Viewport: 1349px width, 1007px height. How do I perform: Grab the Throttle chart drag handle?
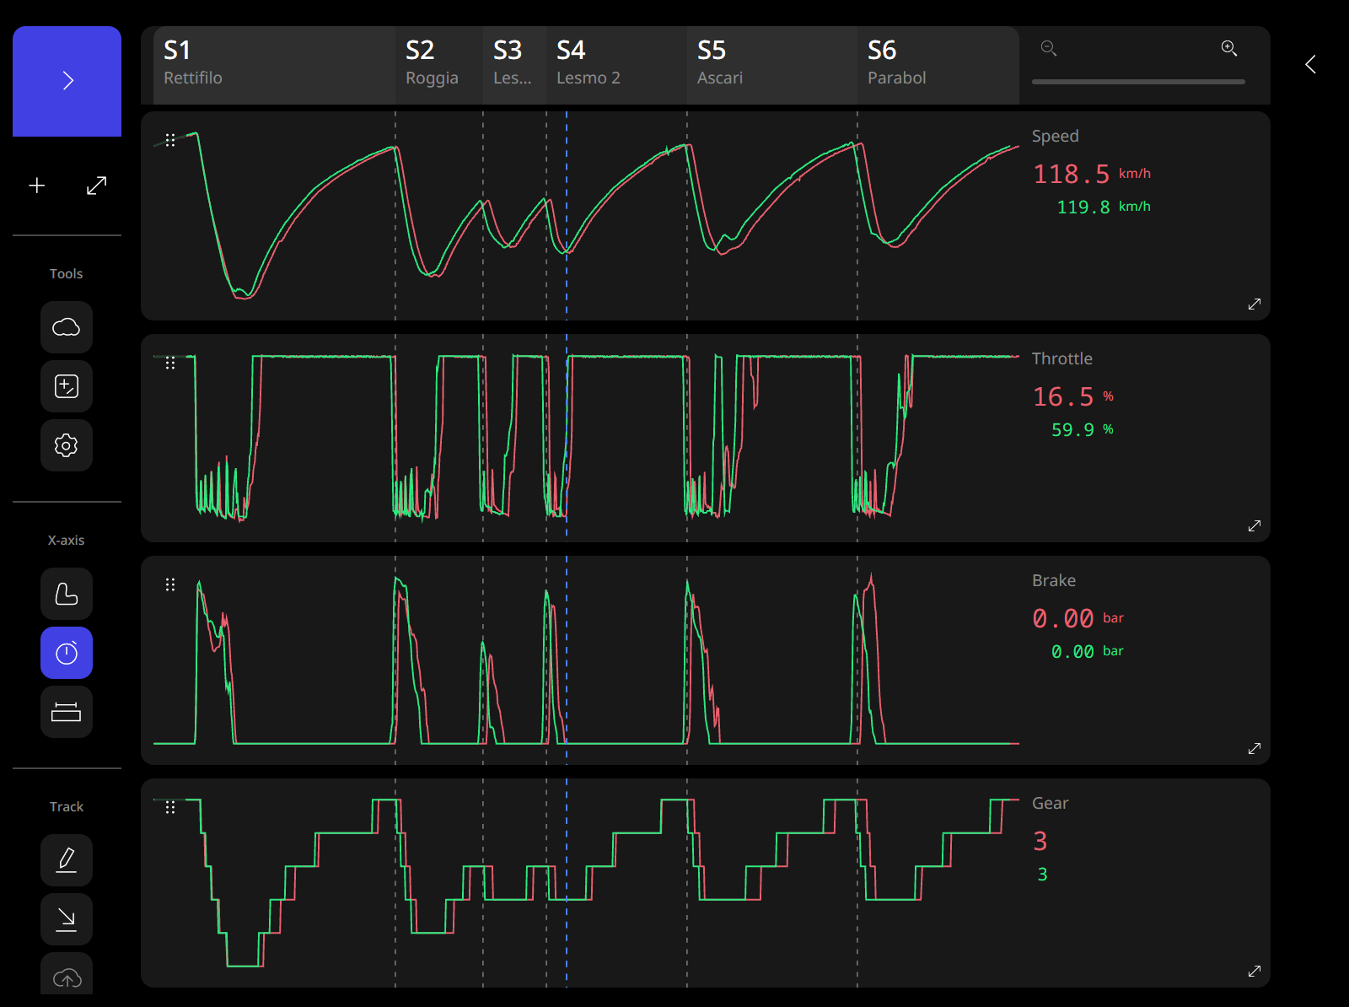[x=170, y=363]
